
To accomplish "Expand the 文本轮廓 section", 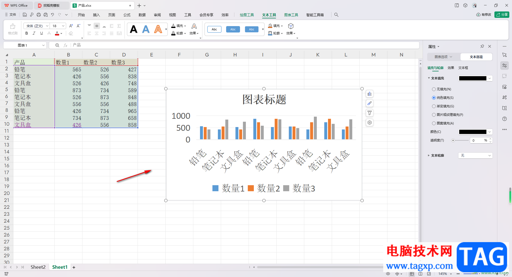I will click(x=429, y=156).
